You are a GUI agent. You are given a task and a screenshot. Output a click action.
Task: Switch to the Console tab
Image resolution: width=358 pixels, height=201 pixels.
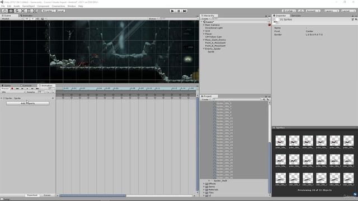pos(26,85)
